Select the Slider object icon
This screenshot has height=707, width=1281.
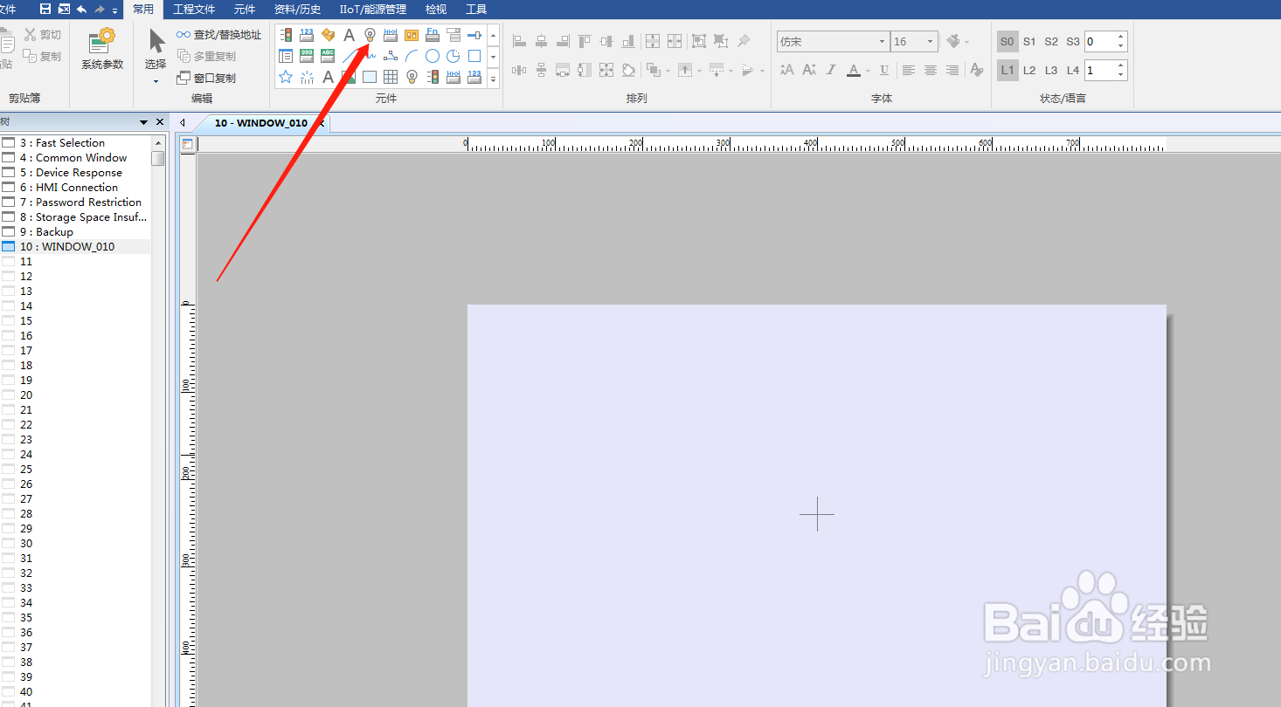[x=474, y=35]
